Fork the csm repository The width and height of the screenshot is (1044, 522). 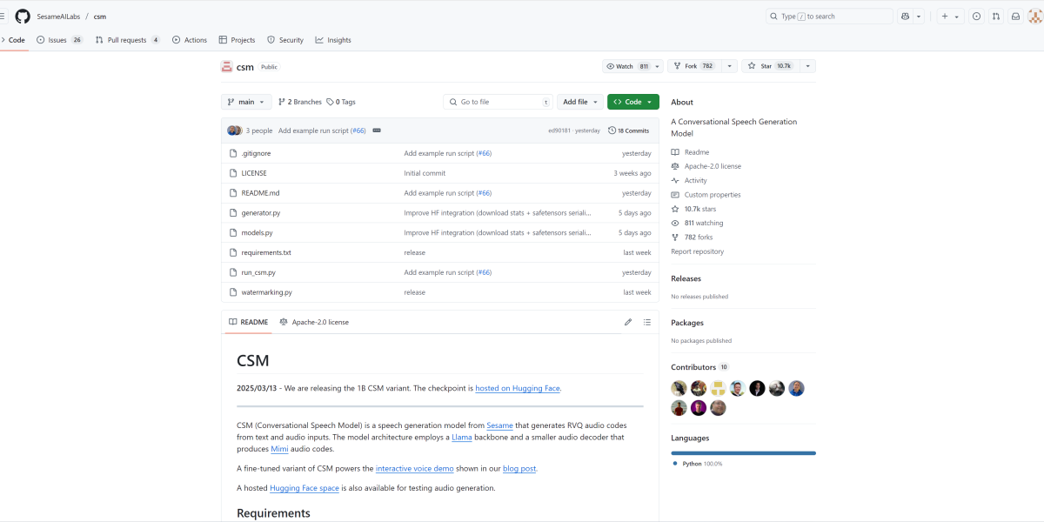tap(693, 66)
